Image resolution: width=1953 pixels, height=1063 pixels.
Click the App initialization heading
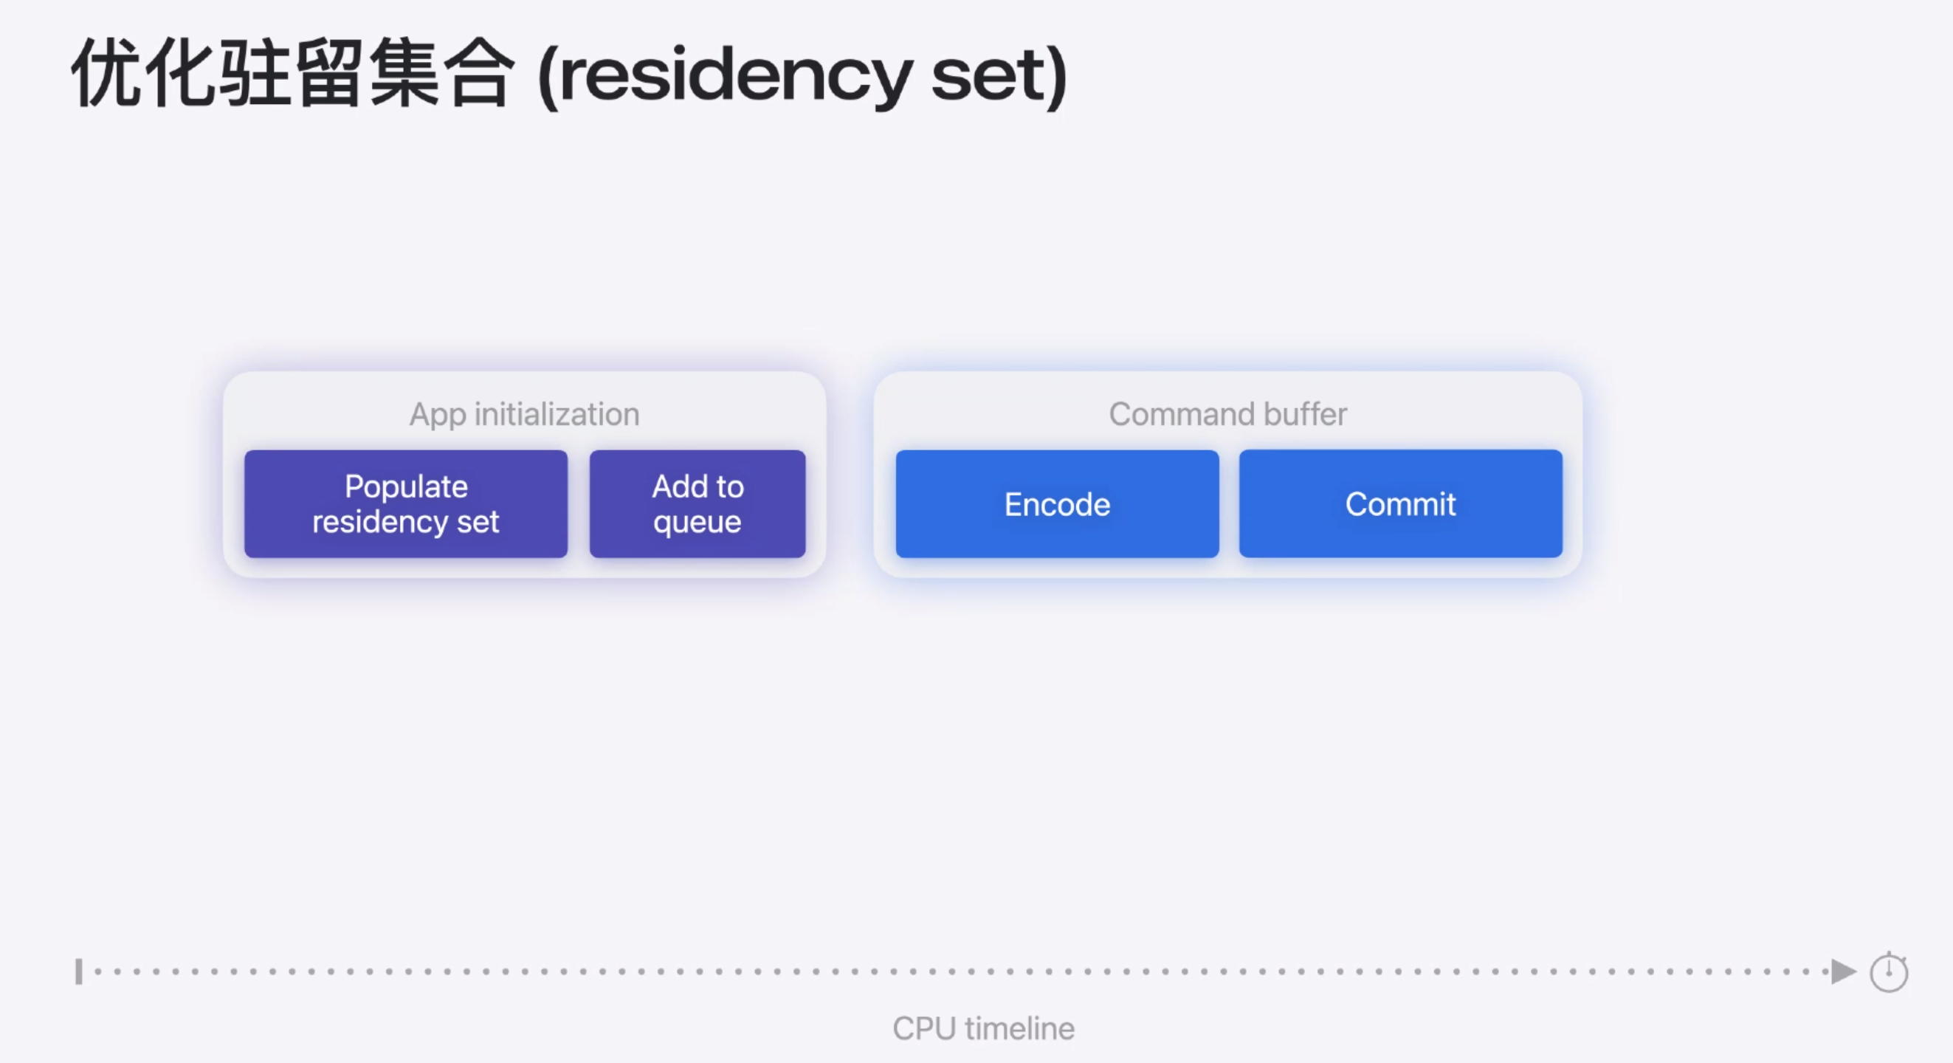(525, 415)
